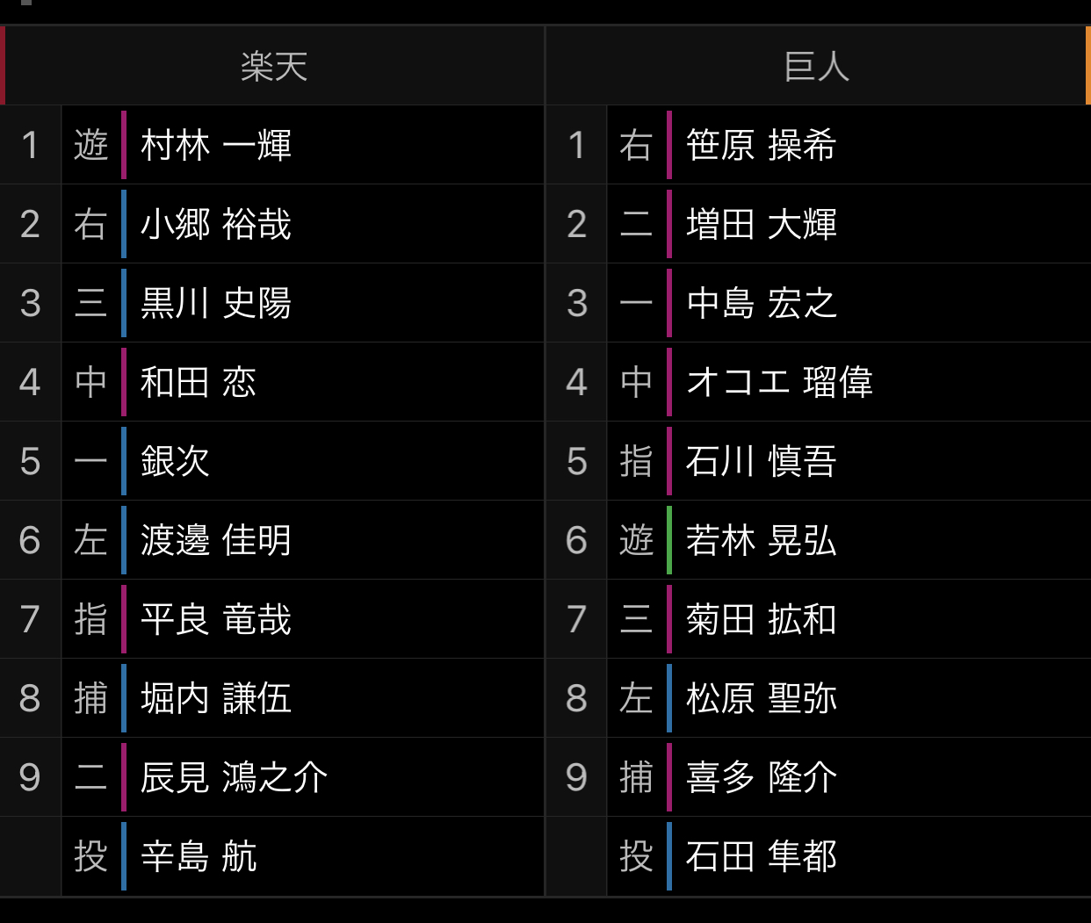
Task: Open player 辰見 鴻之介
Action: pos(234,777)
